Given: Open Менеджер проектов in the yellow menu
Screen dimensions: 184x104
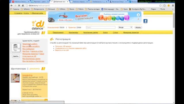Looking at the screenshot, I should [x=131, y=32].
